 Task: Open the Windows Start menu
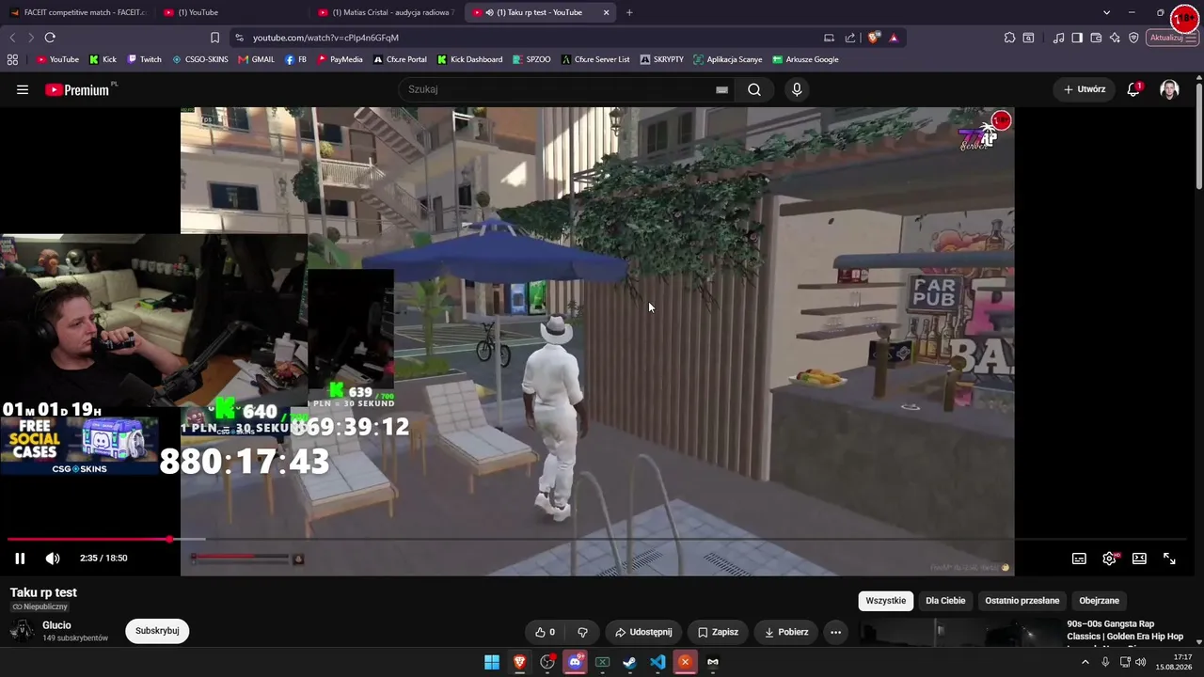coord(492,662)
